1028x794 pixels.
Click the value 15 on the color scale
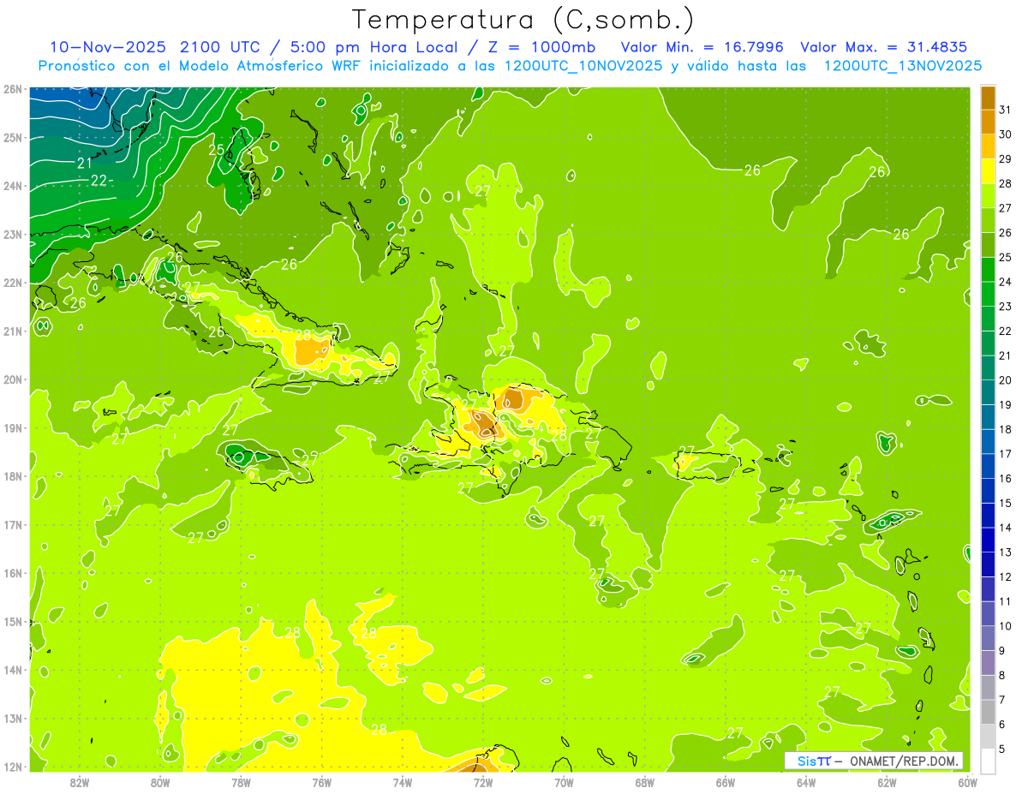tap(1005, 503)
